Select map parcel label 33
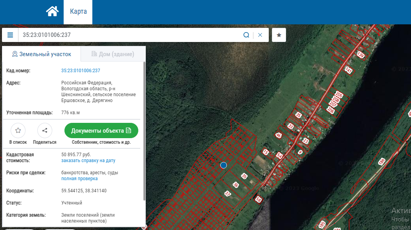 pos(291,126)
